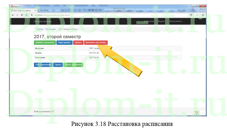Image resolution: width=227 pixels, height=129 pixels.
Task: Select the Начало value 2017-01-30
Action: point(94,53)
